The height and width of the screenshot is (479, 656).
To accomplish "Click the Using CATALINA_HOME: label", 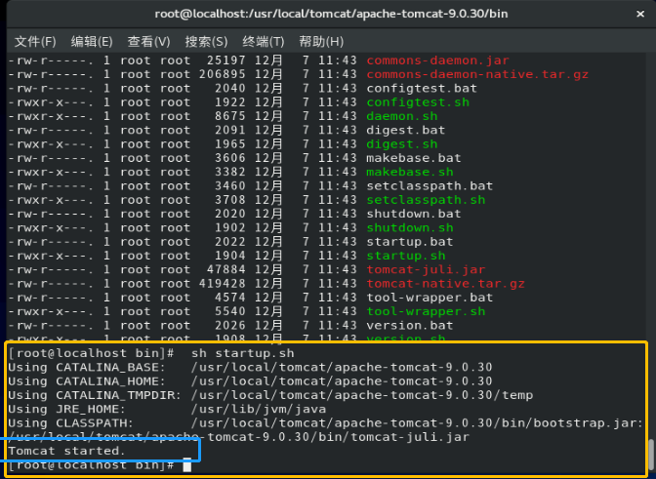I will click(87, 381).
